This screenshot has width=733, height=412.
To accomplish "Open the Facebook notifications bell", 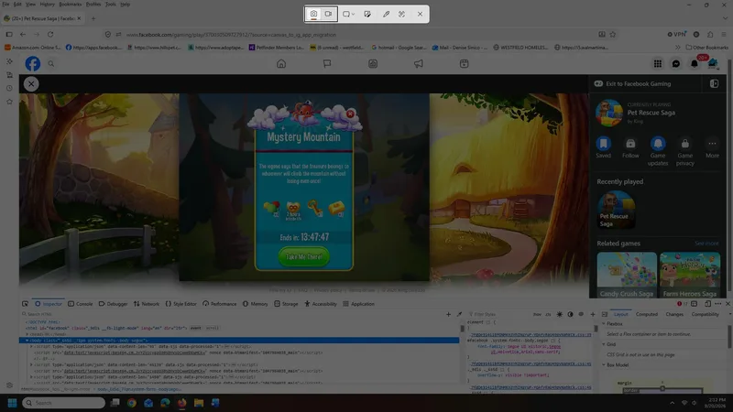I will pyautogui.click(x=695, y=63).
